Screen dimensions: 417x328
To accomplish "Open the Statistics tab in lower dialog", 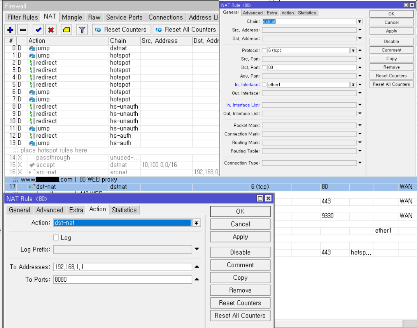I will (124, 210).
